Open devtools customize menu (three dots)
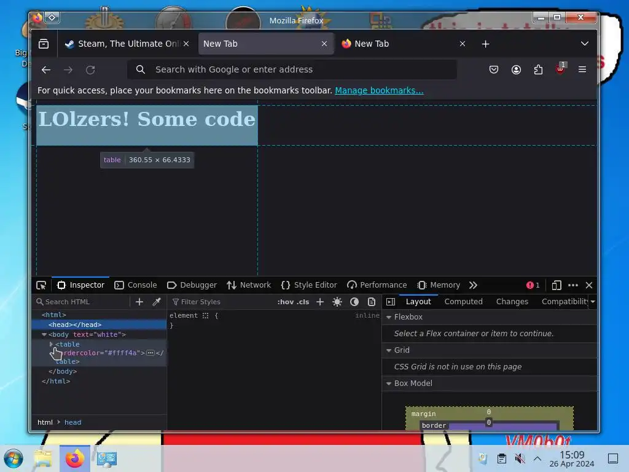 click(x=573, y=285)
